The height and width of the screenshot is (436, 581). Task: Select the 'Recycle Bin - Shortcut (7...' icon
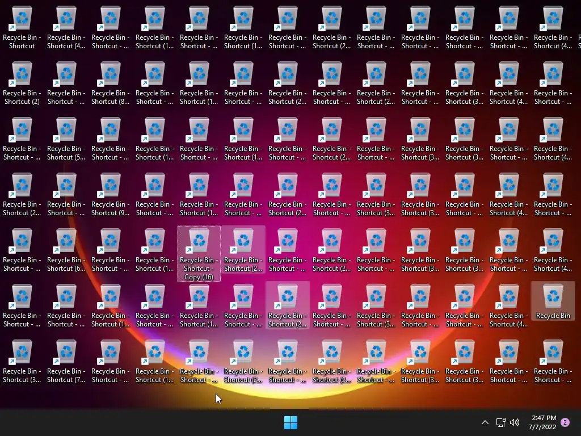(x=66, y=362)
